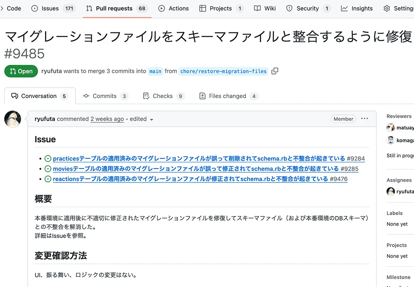
Task: Go to the Projects tab
Action: 221,8
